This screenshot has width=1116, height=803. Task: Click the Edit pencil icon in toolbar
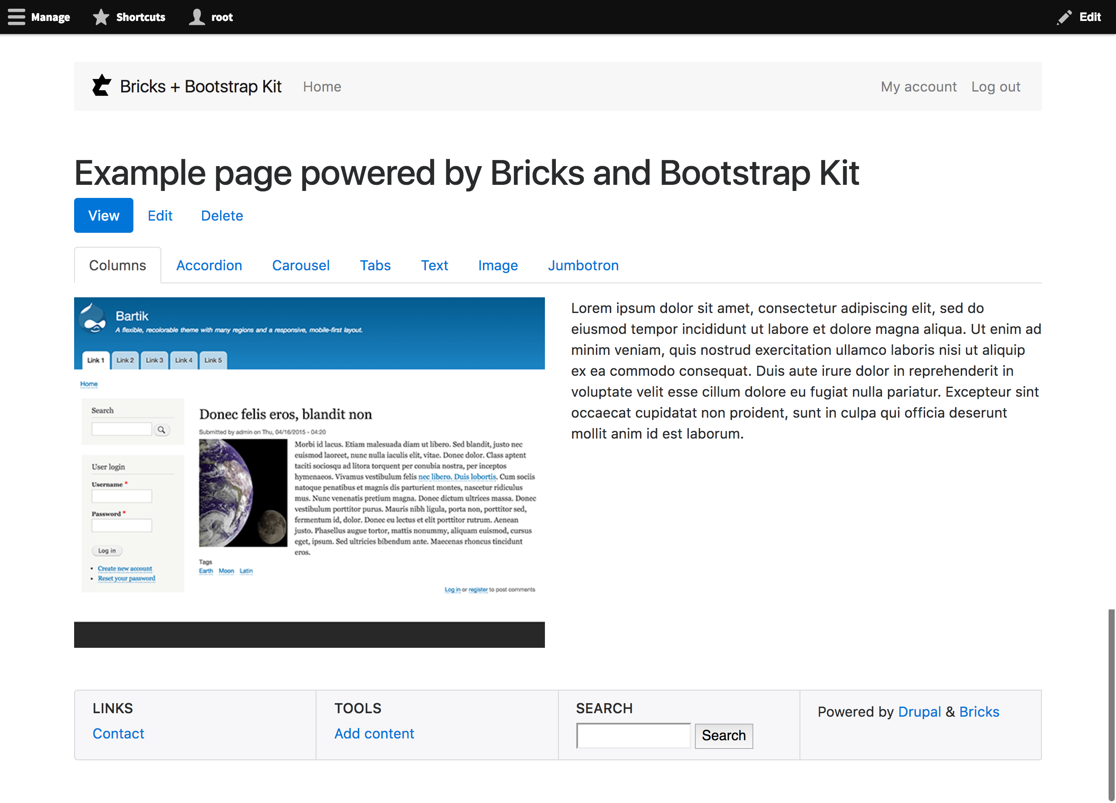(1064, 17)
